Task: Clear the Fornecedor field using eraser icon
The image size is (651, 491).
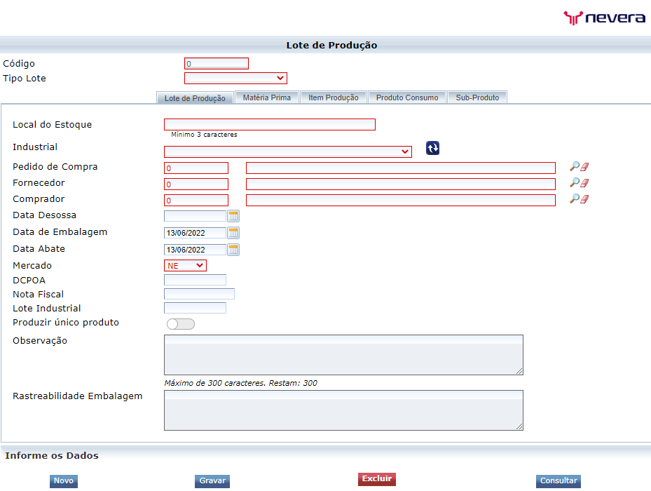Action: (584, 184)
